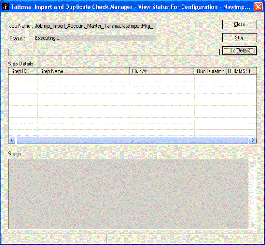The width and height of the screenshot is (265, 245).
Task: Close the View Status window via X
Action: point(258,7)
